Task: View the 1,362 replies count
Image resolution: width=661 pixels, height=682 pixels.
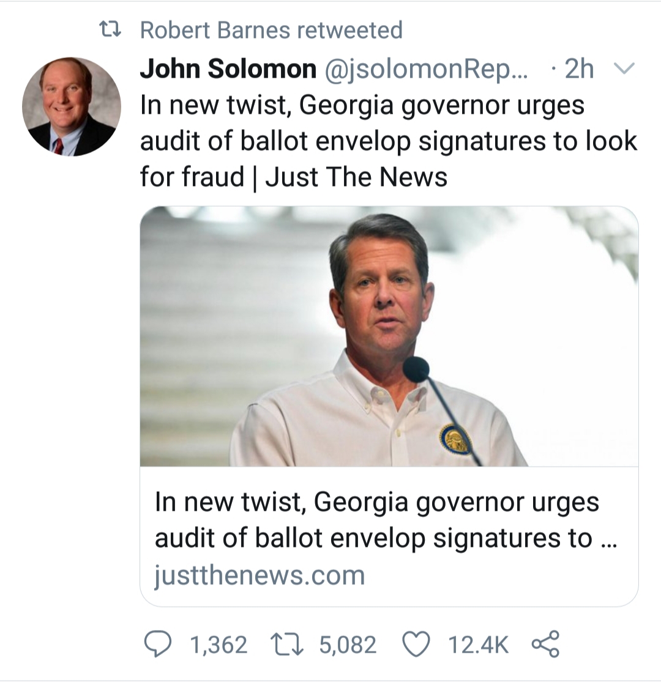Action: (x=219, y=645)
